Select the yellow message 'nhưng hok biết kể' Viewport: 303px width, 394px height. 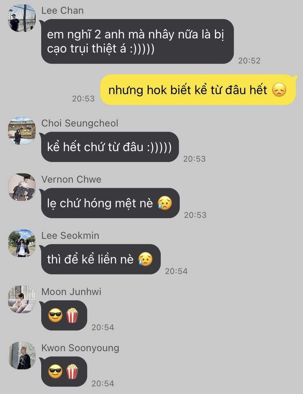(x=198, y=90)
